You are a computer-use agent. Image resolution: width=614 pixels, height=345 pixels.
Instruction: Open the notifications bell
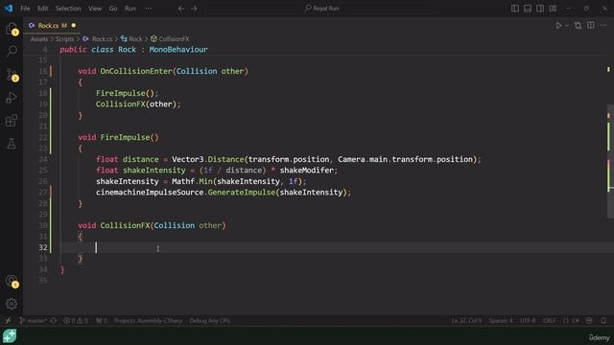pos(603,321)
